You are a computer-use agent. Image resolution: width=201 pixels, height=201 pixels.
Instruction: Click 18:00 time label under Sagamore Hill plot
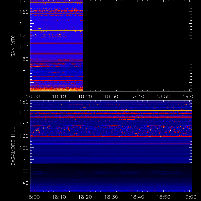click(x=33, y=197)
